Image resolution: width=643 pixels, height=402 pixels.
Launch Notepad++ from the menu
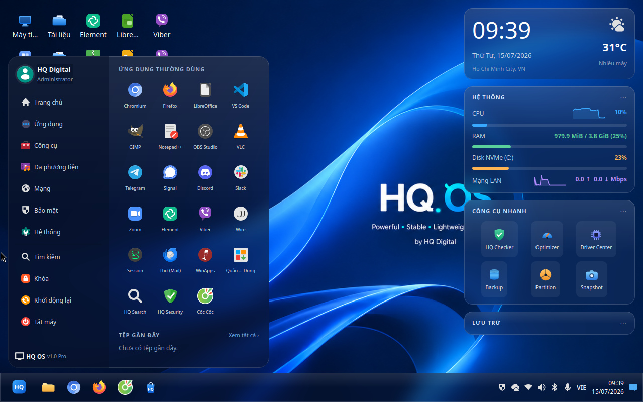pyautogui.click(x=170, y=137)
